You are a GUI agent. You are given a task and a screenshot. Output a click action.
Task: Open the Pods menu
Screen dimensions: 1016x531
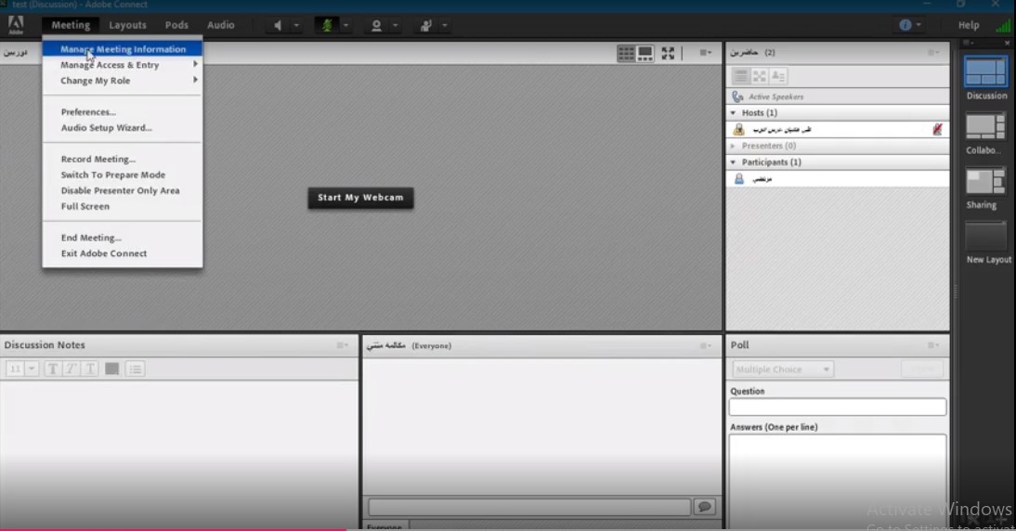pos(176,25)
